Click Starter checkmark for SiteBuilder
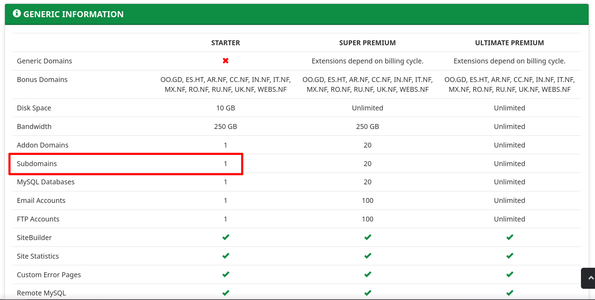Screen dimensions: 595x300 coord(225,237)
